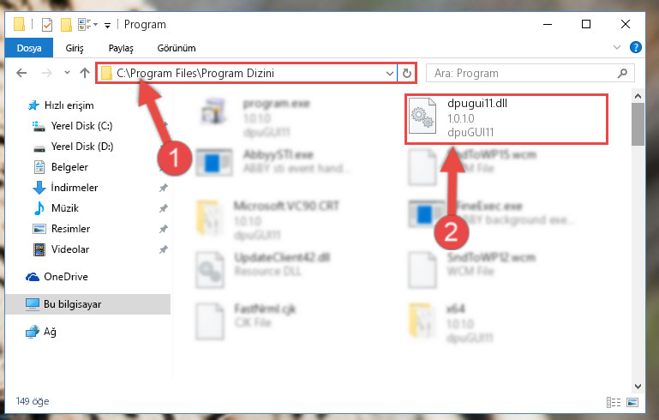The image size is (659, 420).
Task: Select the dpugui11.dll file
Action: click(506, 119)
